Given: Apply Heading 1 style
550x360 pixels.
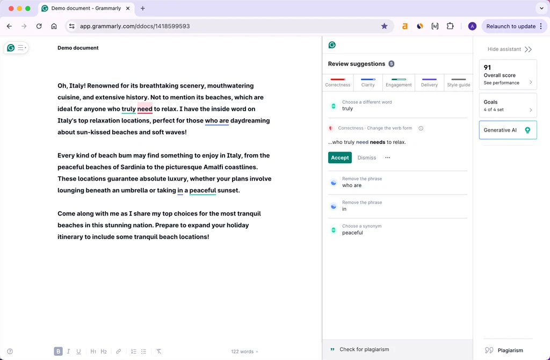Looking at the screenshot, I should [93, 351].
